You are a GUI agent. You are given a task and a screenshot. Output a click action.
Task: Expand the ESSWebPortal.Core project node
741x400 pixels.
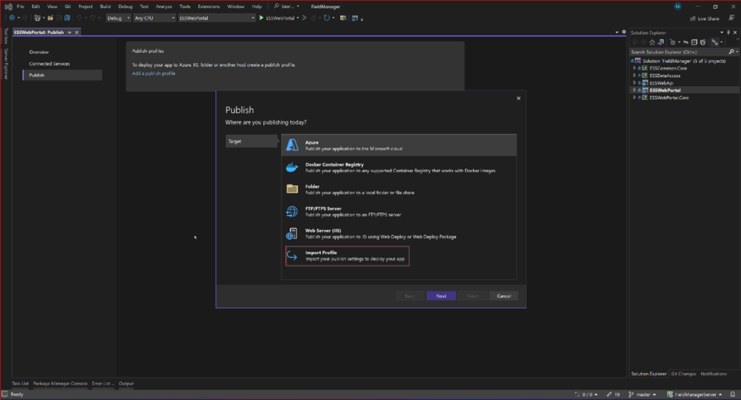point(635,97)
